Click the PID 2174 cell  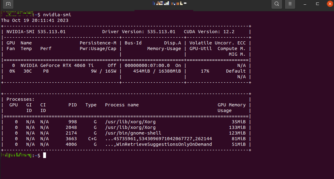tap(71, 133)
